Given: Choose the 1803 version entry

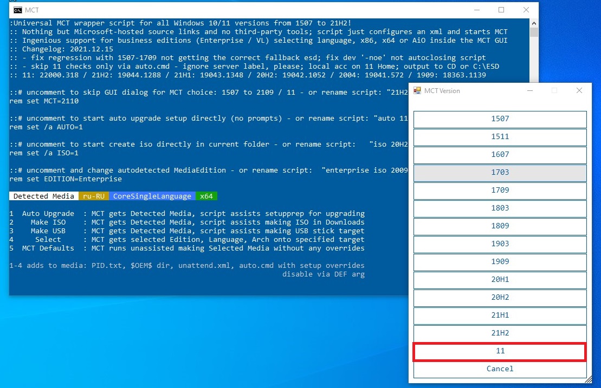Looking at the screenshot, I should (500, 208).
